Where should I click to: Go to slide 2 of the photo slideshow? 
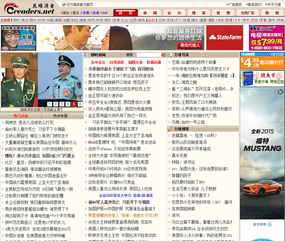click(x=56, y=104)
